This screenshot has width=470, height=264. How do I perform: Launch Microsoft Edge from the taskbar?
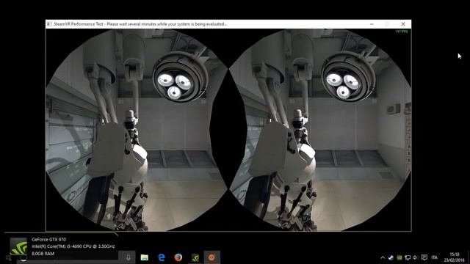[162, 257]
